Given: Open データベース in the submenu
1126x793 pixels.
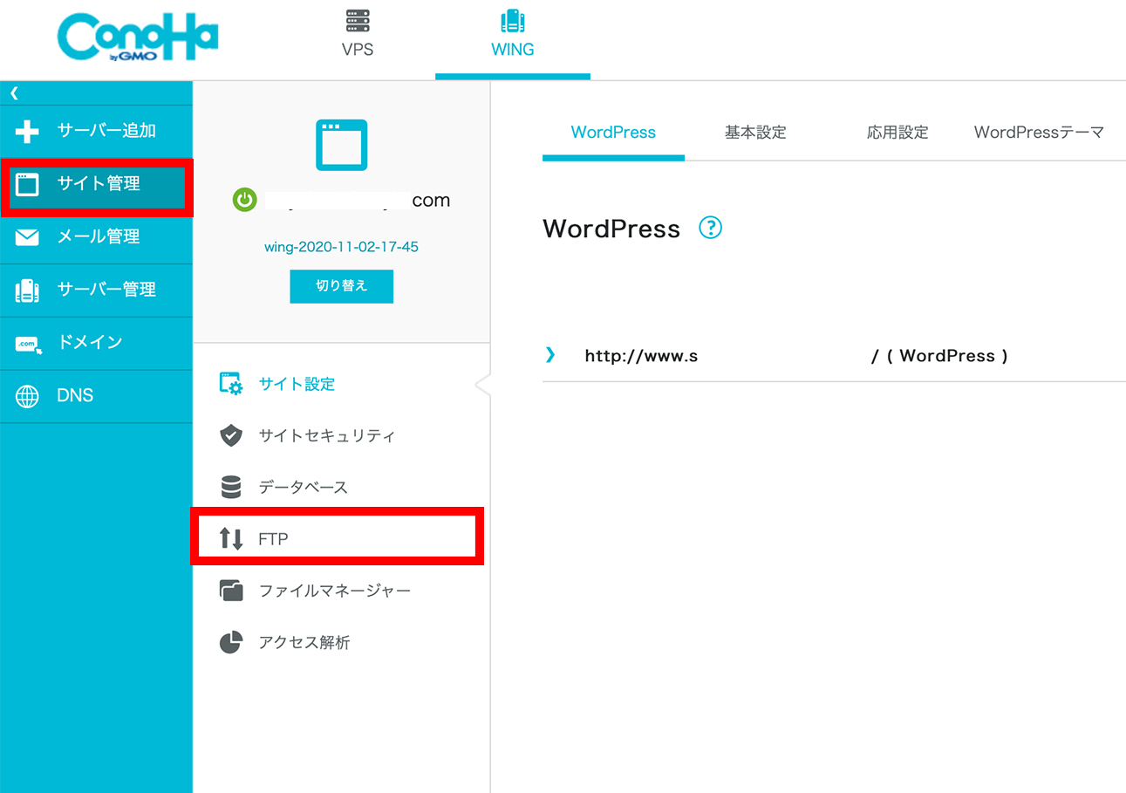Looking at the screenshot, I should pos(304,487).
